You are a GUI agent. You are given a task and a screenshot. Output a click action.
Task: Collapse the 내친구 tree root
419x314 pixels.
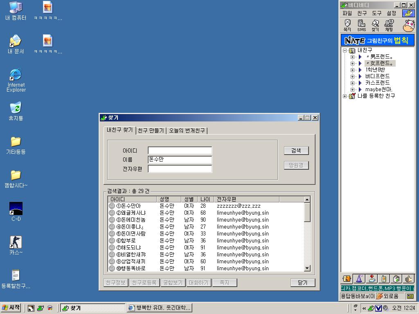tap(345, 50)
